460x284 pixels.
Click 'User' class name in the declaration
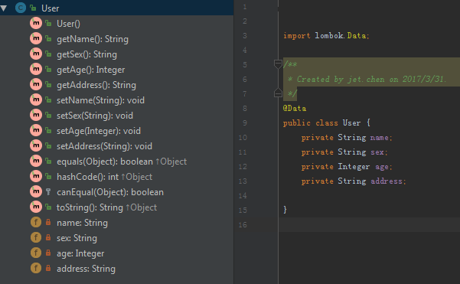click(351, 123)
